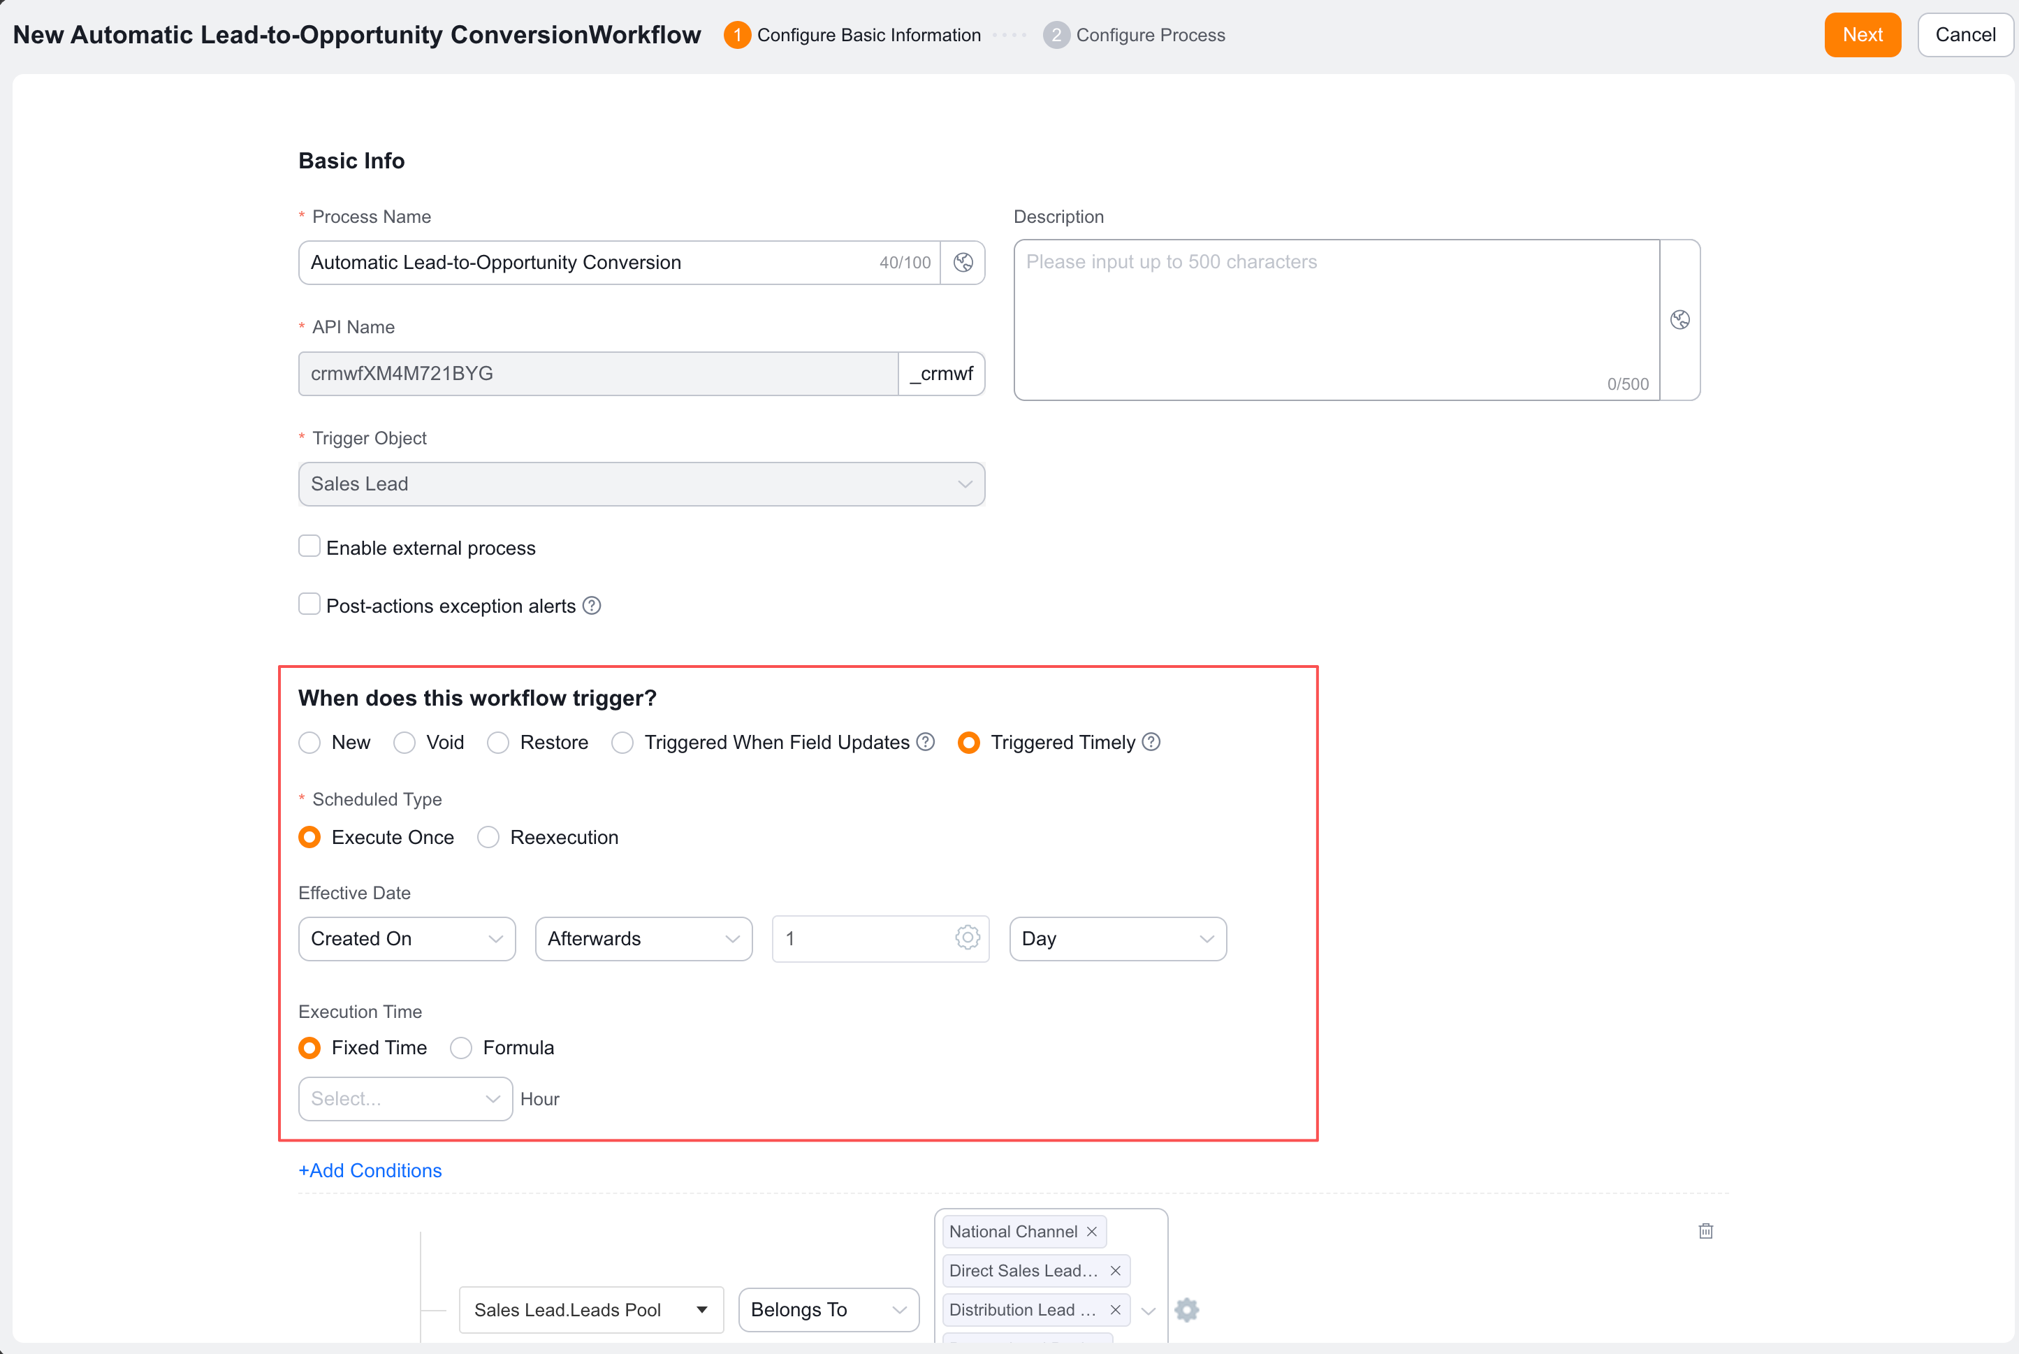The image size is (2019, 1354).
Task: Open help for Triggered When Field Updates
Action: 925,742
